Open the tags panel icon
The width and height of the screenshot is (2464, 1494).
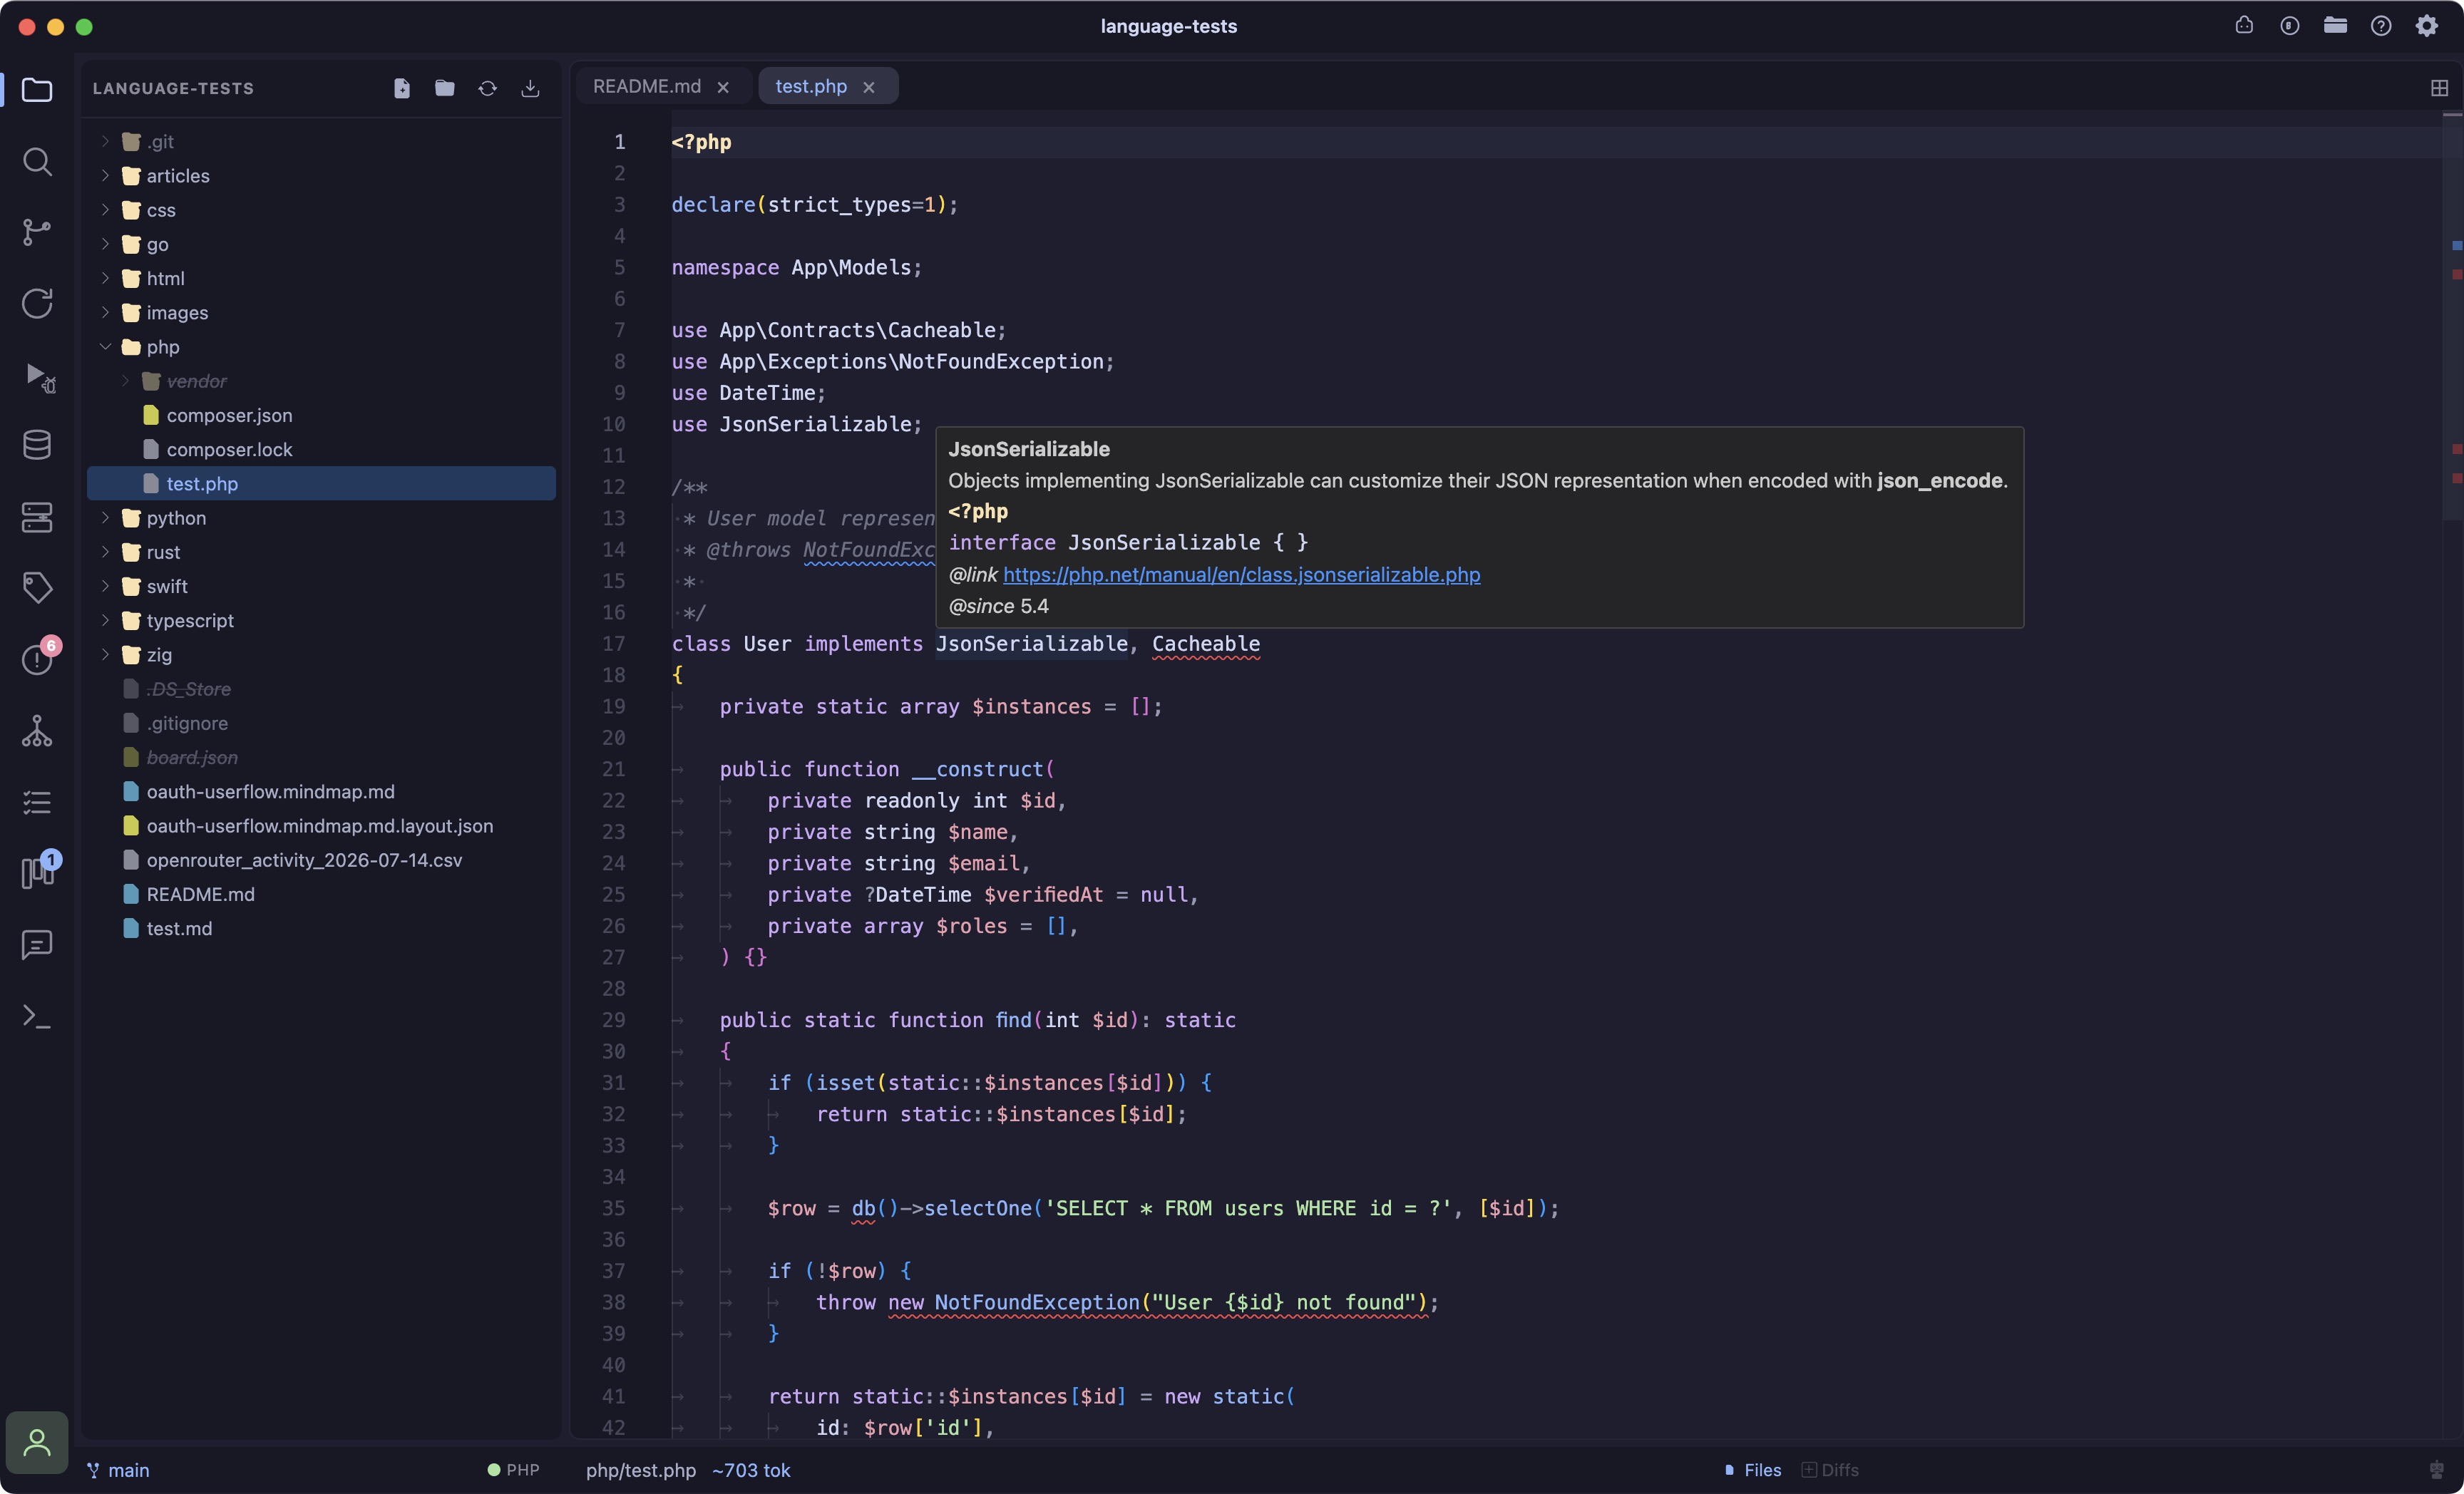pos(37,588)
